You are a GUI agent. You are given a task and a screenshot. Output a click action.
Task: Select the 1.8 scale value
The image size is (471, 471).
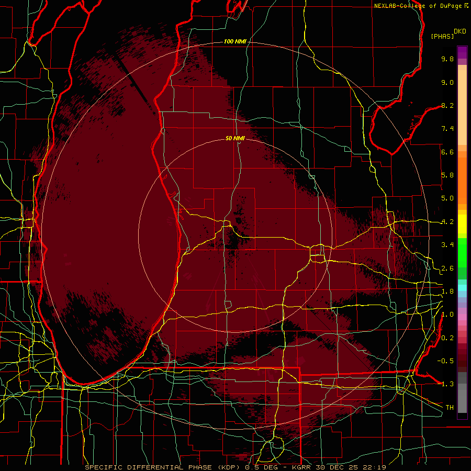pos(447,291)
